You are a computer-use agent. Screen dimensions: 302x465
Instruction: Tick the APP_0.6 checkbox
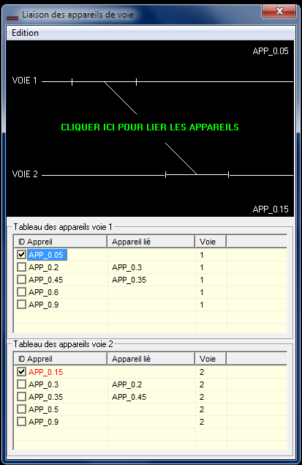point(21,292)
